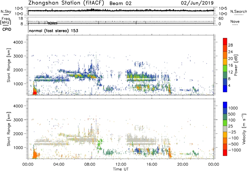The image size is (247, 171).
Task: Select the 'Freq. [MHz]' axis label
Action: [6, 21]
